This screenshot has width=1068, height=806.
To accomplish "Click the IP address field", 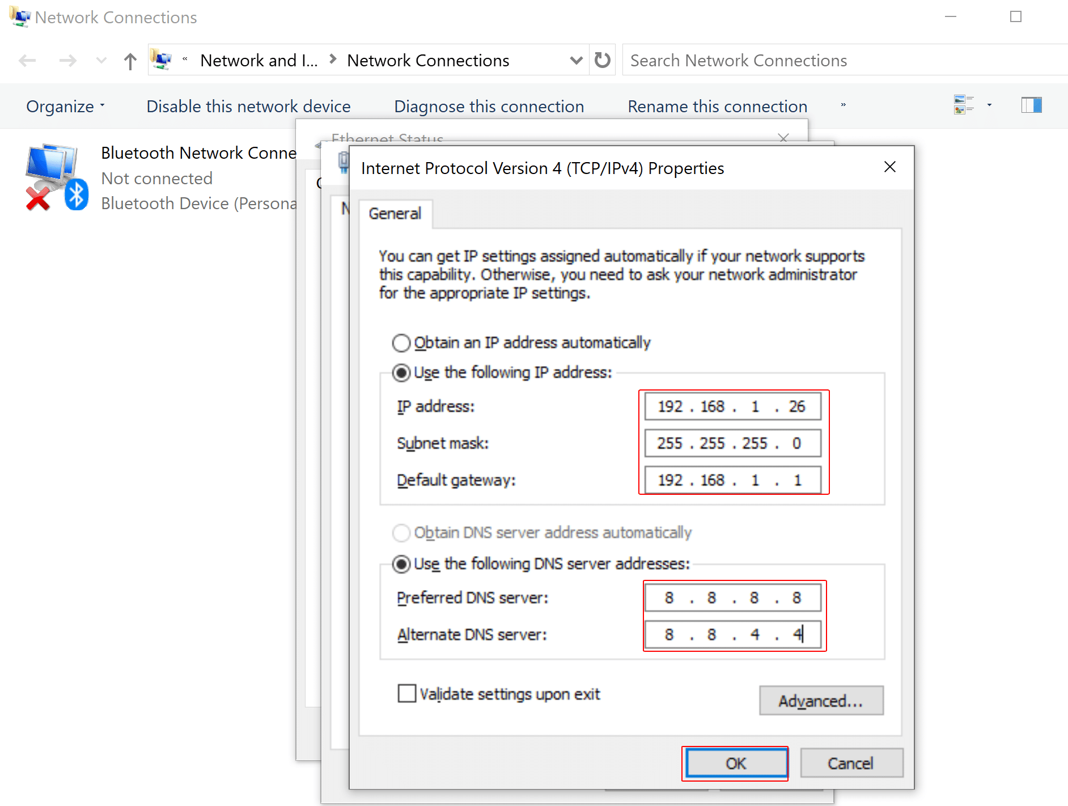I will pyautogui.click(x=733, y=406).
